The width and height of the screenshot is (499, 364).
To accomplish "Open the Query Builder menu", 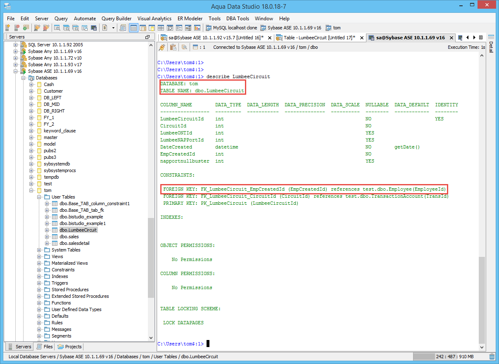I will tap(116, 19).
